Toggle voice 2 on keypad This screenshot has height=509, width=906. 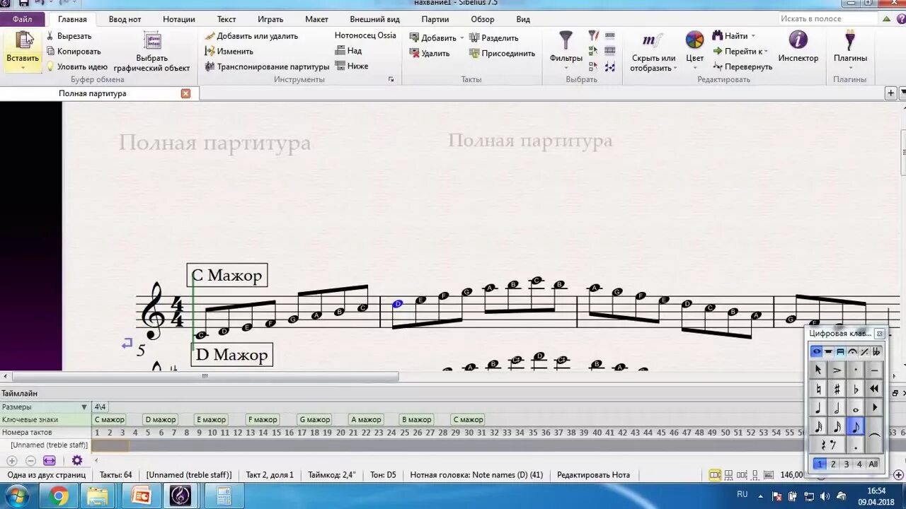pos(833,464)
